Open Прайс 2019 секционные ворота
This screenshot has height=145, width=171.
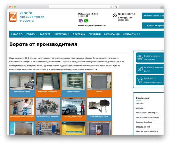150,80
